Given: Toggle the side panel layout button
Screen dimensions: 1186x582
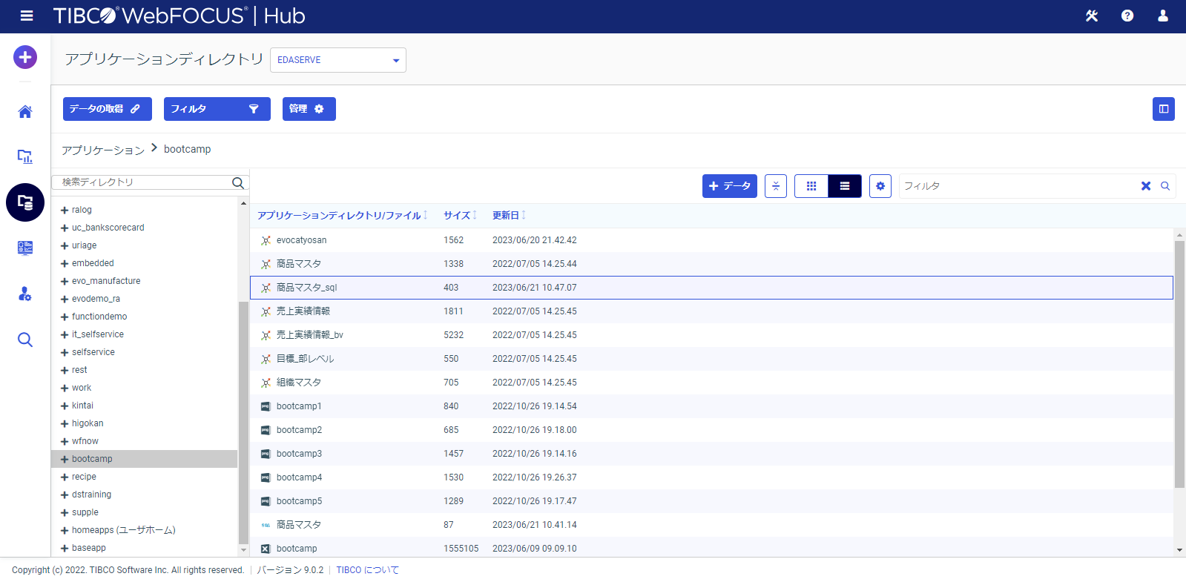Looking at the screenshot, I should click(x=1163, y=109).
